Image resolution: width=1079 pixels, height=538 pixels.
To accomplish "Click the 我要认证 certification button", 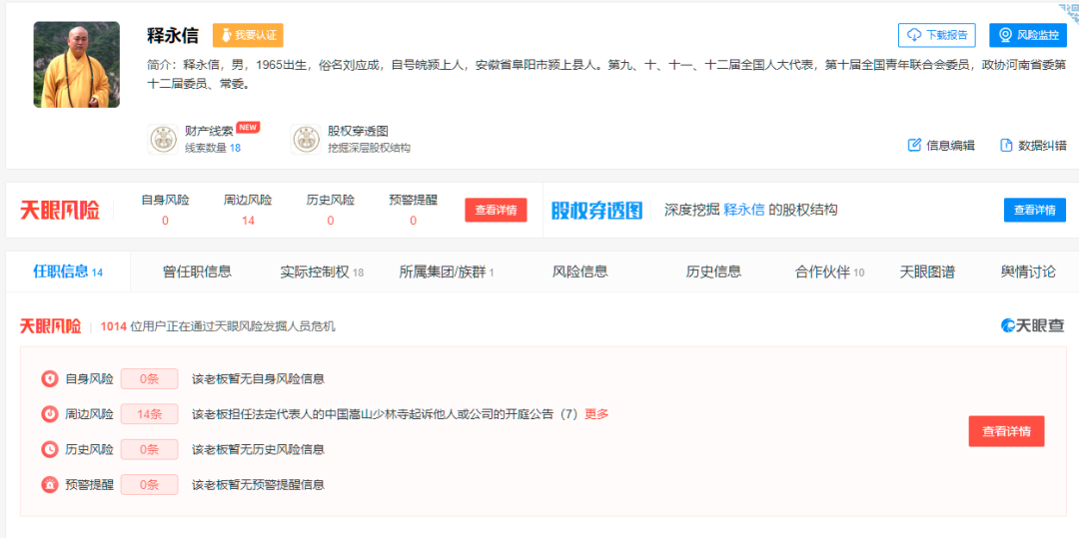I will point(248,35).
